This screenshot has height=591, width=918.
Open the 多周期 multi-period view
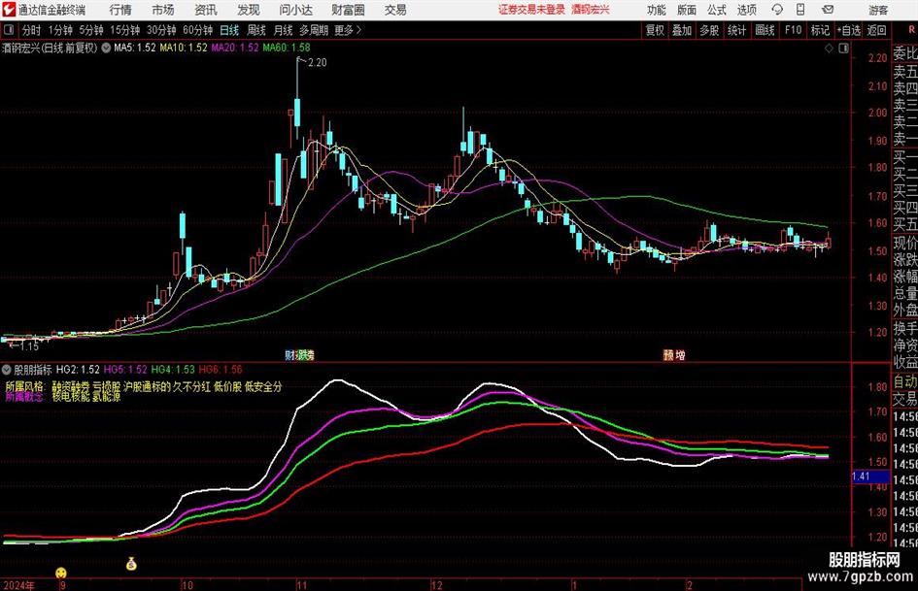tap(314, 30)
